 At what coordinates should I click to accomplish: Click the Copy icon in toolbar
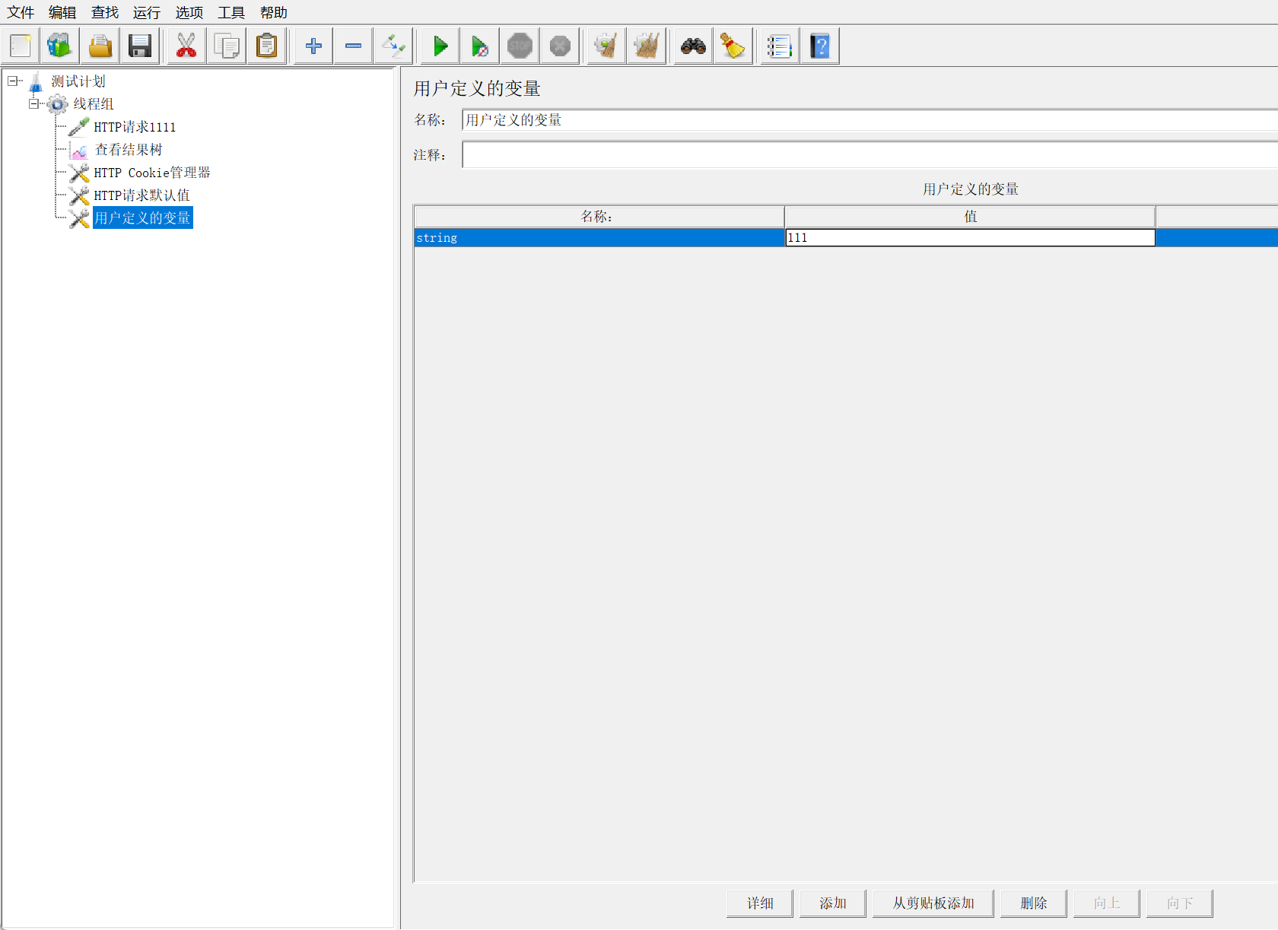tap(227, 46)
